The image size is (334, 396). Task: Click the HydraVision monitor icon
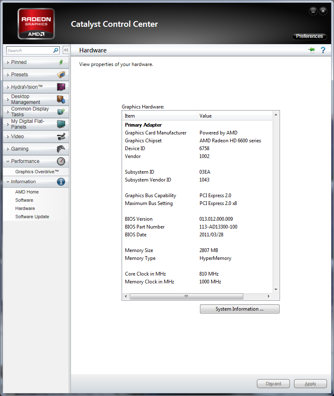(x=61, y=87)
